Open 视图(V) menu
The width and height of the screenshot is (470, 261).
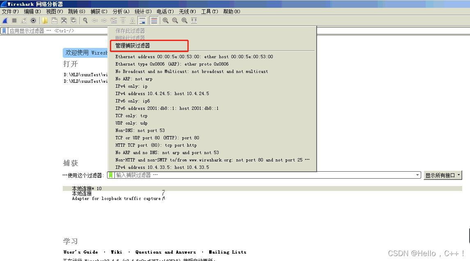tap(55, 11)
